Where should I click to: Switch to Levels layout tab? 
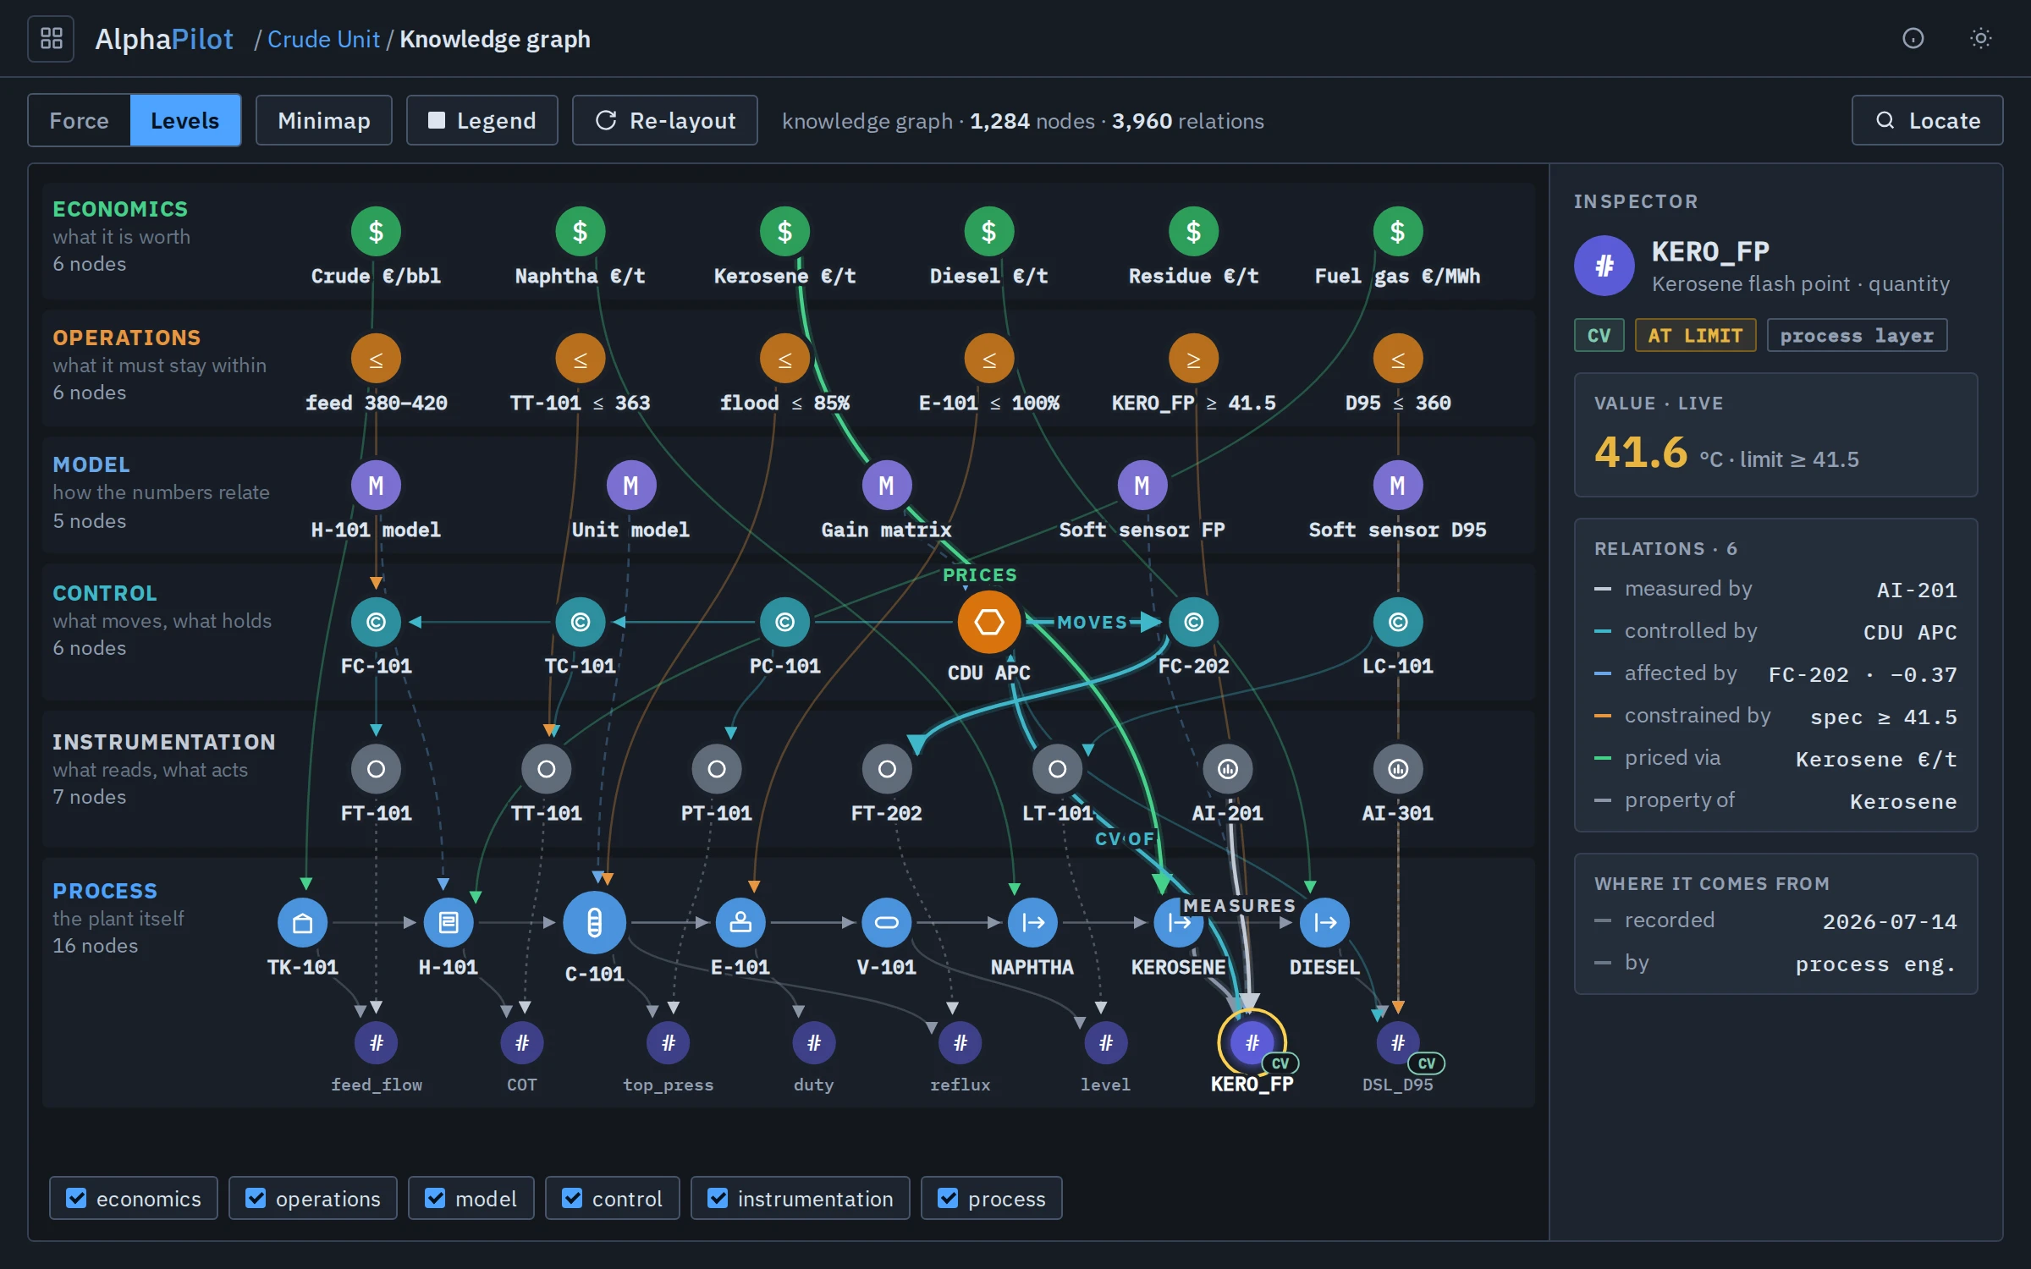coord(185,121)
